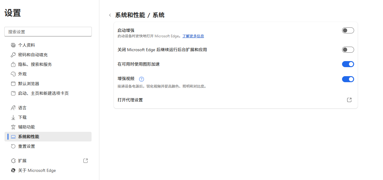Click the help question mark beside 增强视频
Screen dimensions: 383x180
(142, 79)
